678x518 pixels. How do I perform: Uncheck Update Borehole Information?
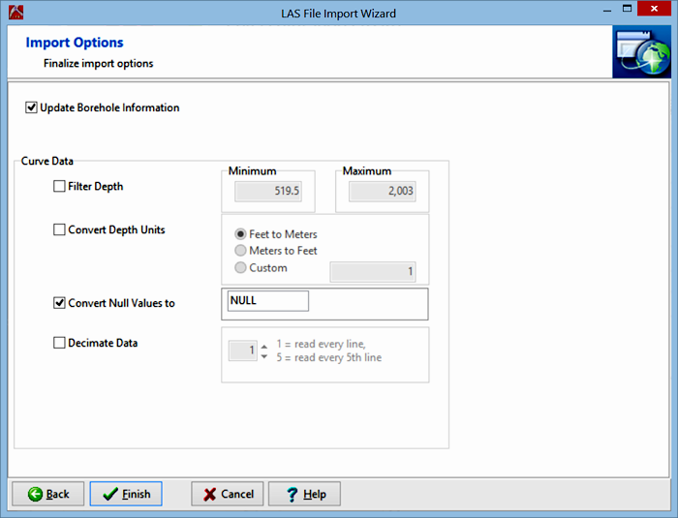(32, 107)
